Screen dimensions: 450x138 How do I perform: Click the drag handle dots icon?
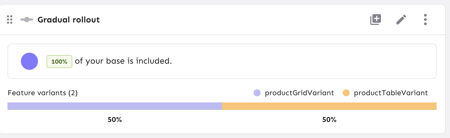coord(10,20)
